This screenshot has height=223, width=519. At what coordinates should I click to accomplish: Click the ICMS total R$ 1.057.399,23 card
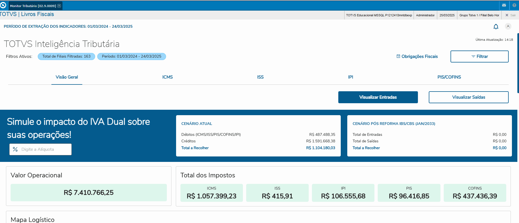pos(212,193)
